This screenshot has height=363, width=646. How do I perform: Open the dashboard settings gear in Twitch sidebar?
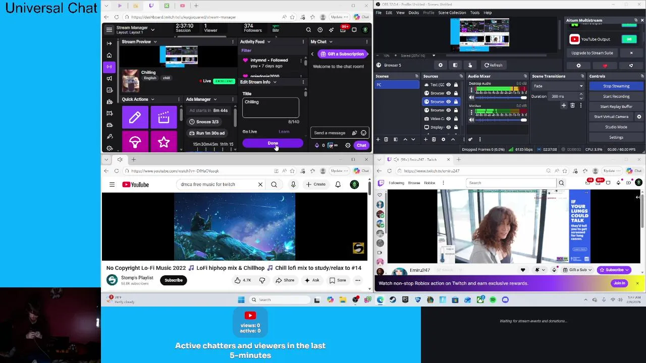[x=110, y=148]
